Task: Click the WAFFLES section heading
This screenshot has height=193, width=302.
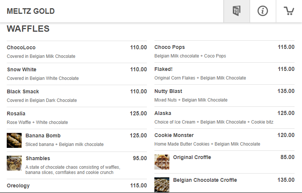Action: [28, 29]
